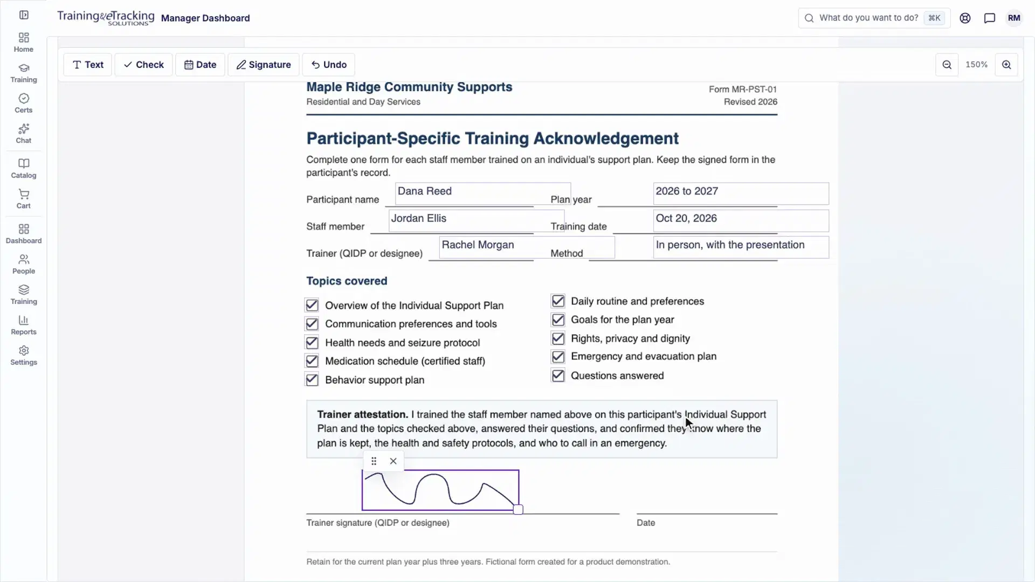
Task: Select the Signature tool
Action: (264, 65)
